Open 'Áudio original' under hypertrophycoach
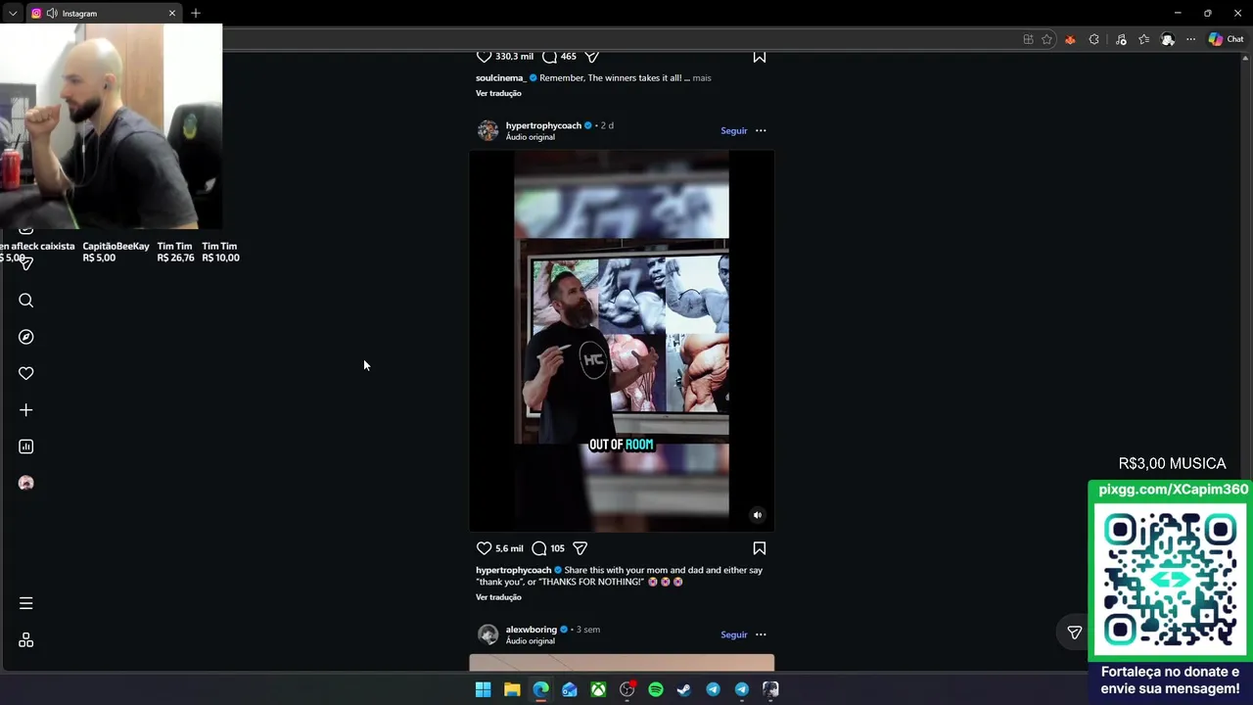Screen dimensions: 1253x705 [531, 137]
